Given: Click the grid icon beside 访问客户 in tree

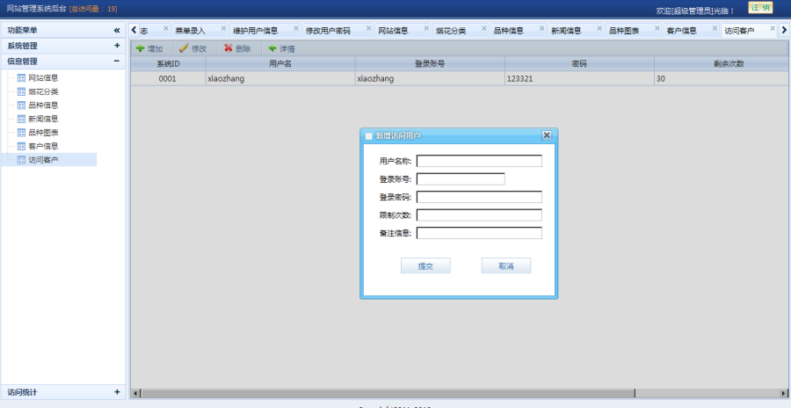Looking at the screenshot, I should tap(21, 160).
